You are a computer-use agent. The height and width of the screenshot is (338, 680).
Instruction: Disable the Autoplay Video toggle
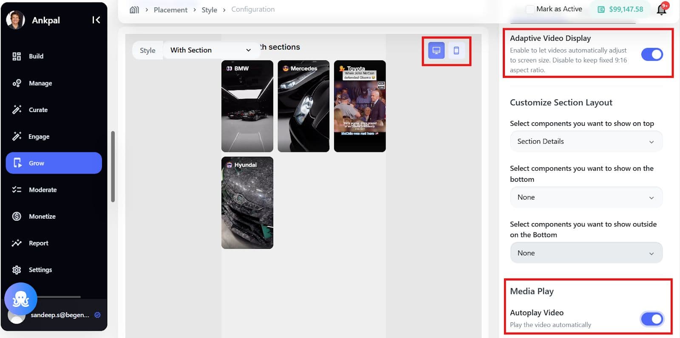(x=652, y=319)
